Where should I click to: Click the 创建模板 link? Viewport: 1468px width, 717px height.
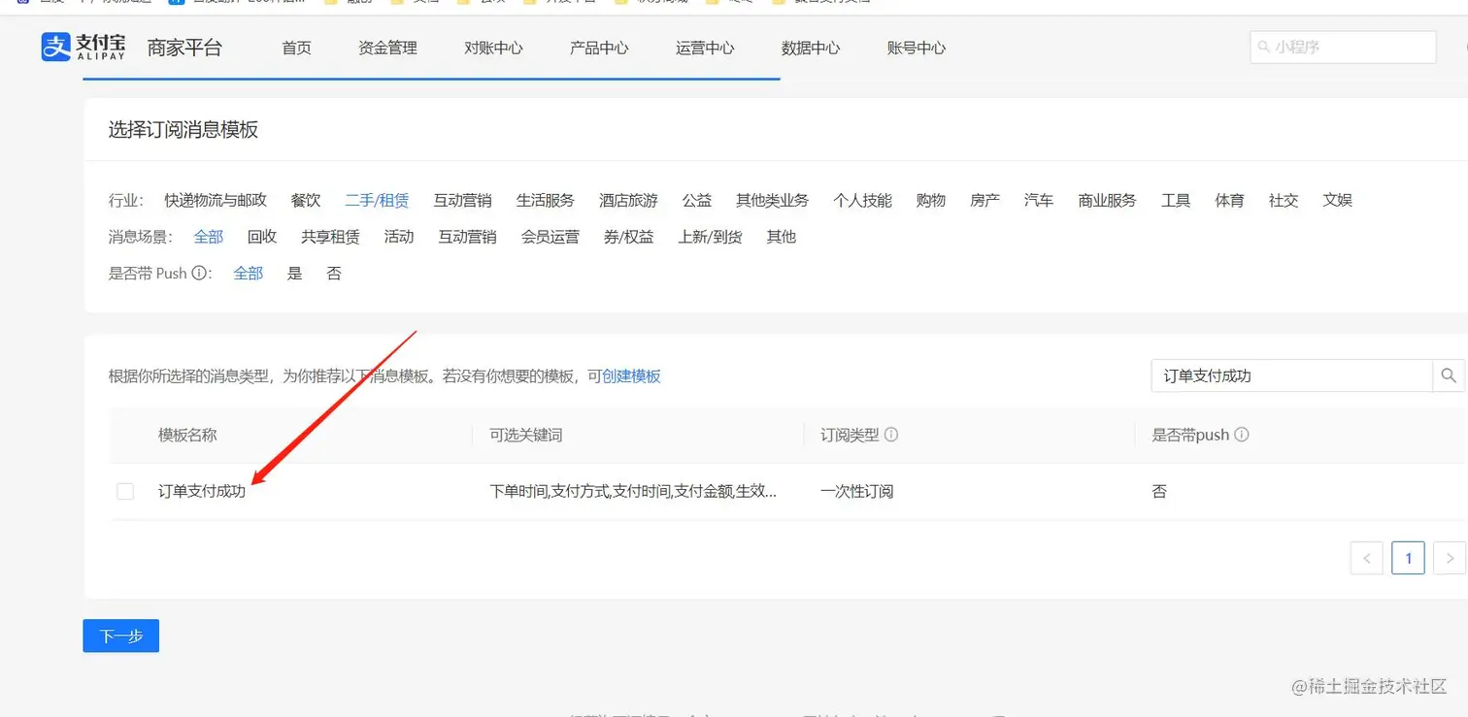[x=631, y=375]
